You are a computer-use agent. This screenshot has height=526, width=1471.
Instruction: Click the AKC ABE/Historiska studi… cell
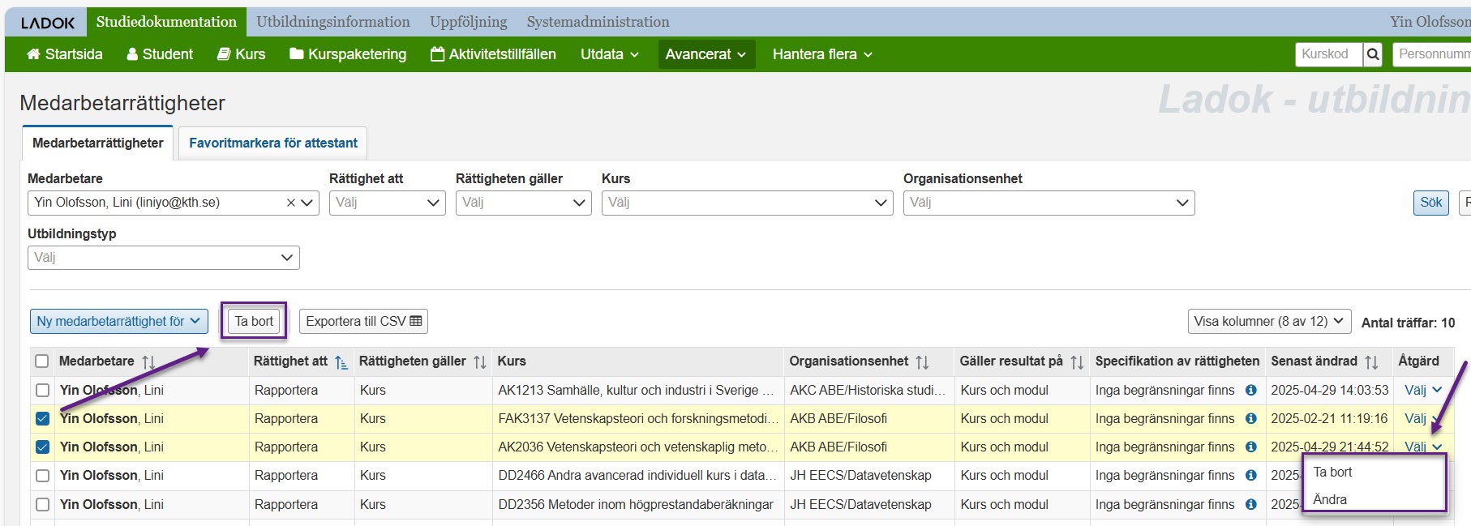(868, 390)
